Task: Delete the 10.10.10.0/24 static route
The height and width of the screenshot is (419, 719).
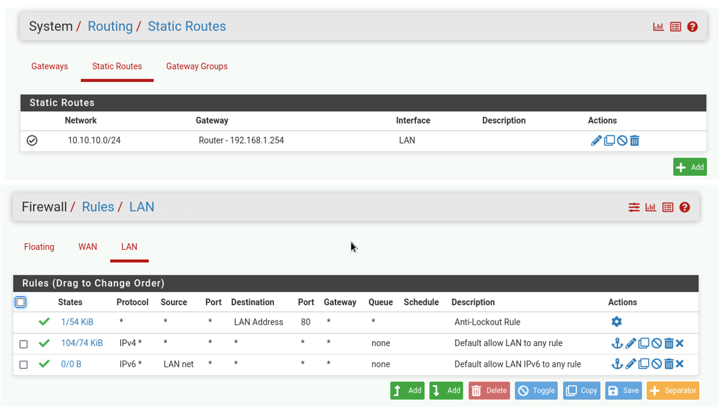Action: [634, 141]
